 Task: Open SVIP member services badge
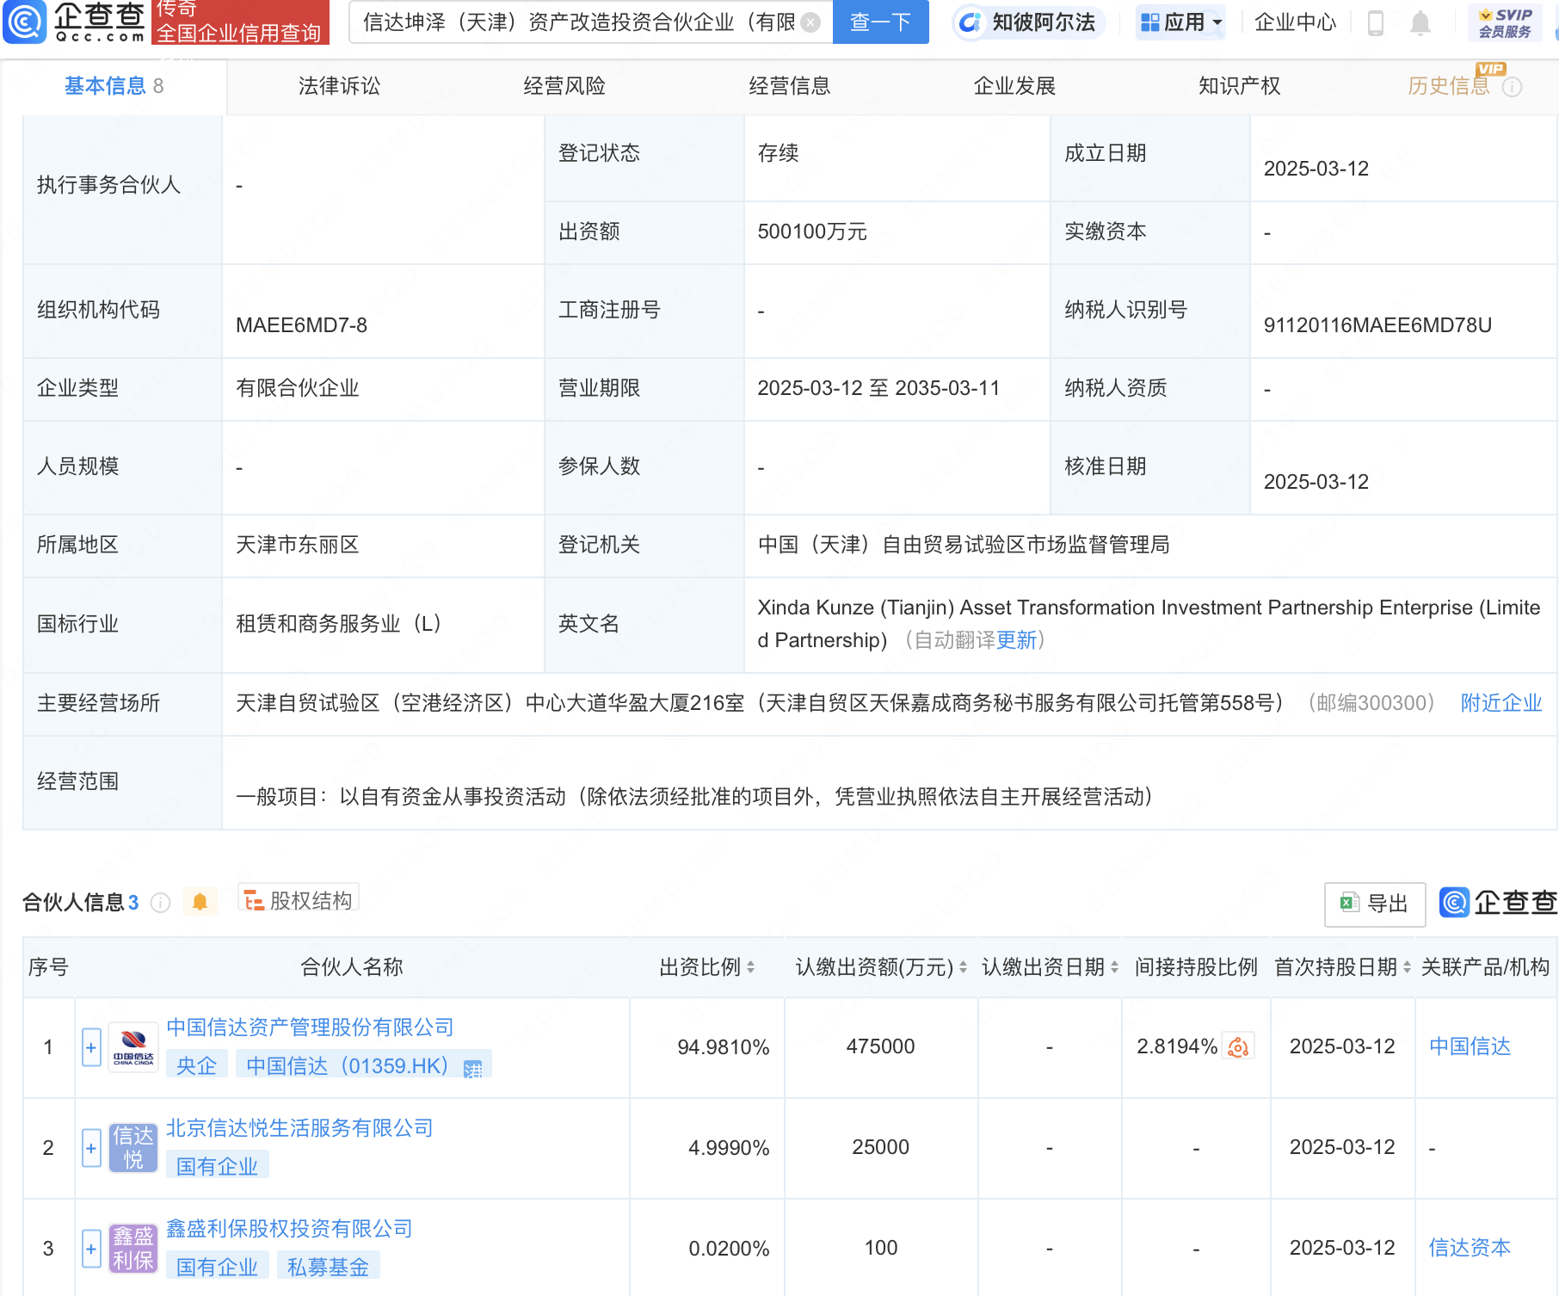1505,23
